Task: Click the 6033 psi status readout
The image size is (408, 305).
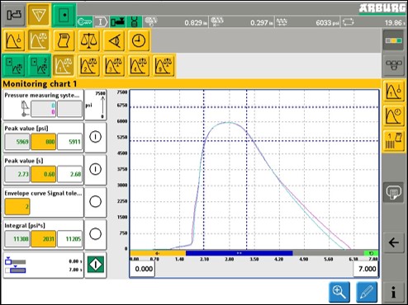Action: (x=307, y=22)
